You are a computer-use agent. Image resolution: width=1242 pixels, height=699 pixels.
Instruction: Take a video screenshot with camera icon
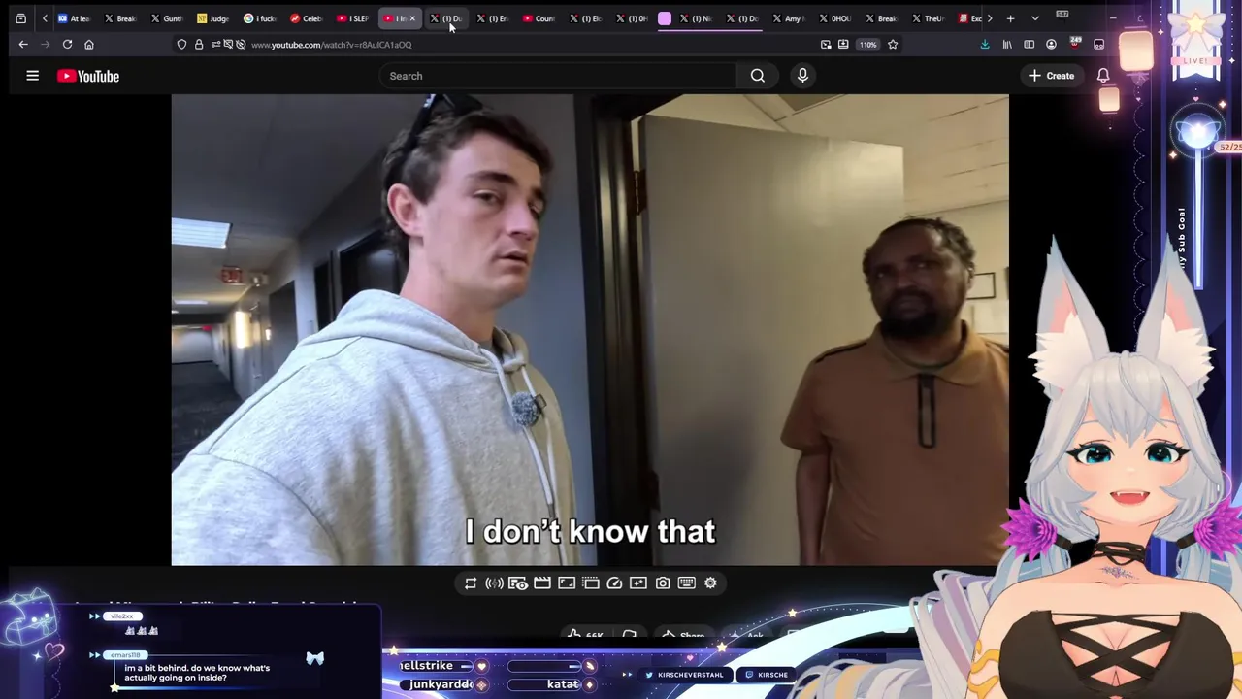coord(663,583)
